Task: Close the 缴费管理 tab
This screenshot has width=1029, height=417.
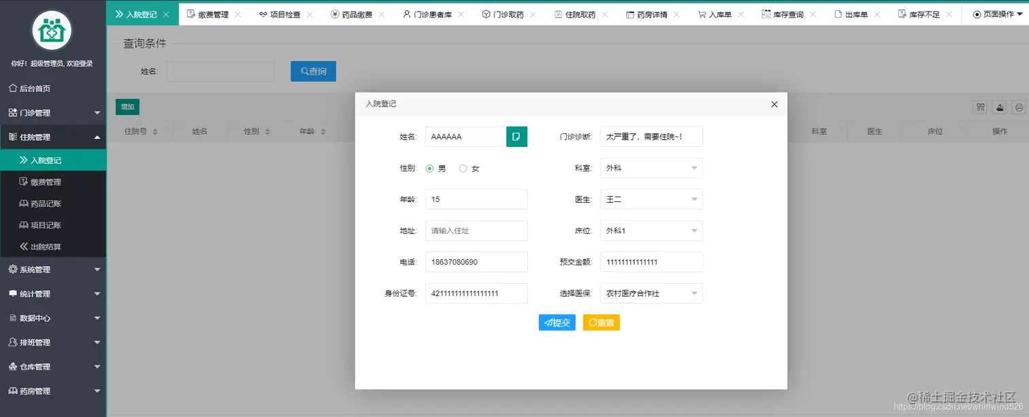Action: 238,14
